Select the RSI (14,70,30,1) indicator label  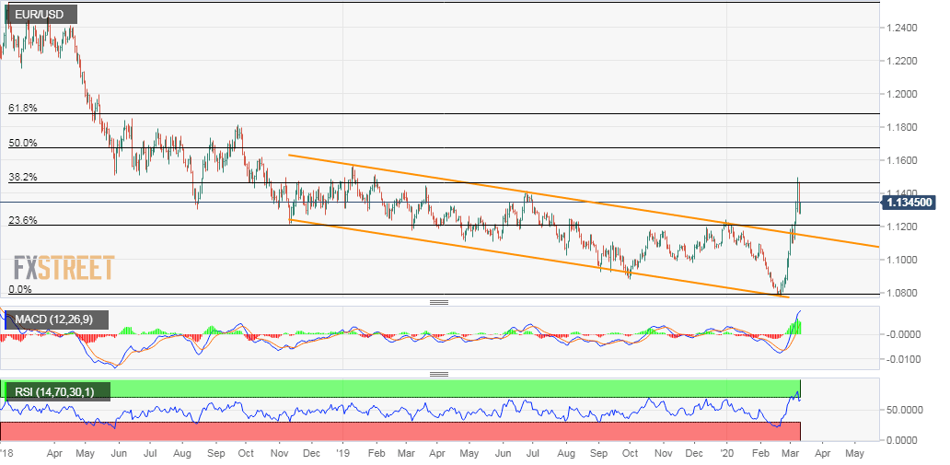pos(58,392)
